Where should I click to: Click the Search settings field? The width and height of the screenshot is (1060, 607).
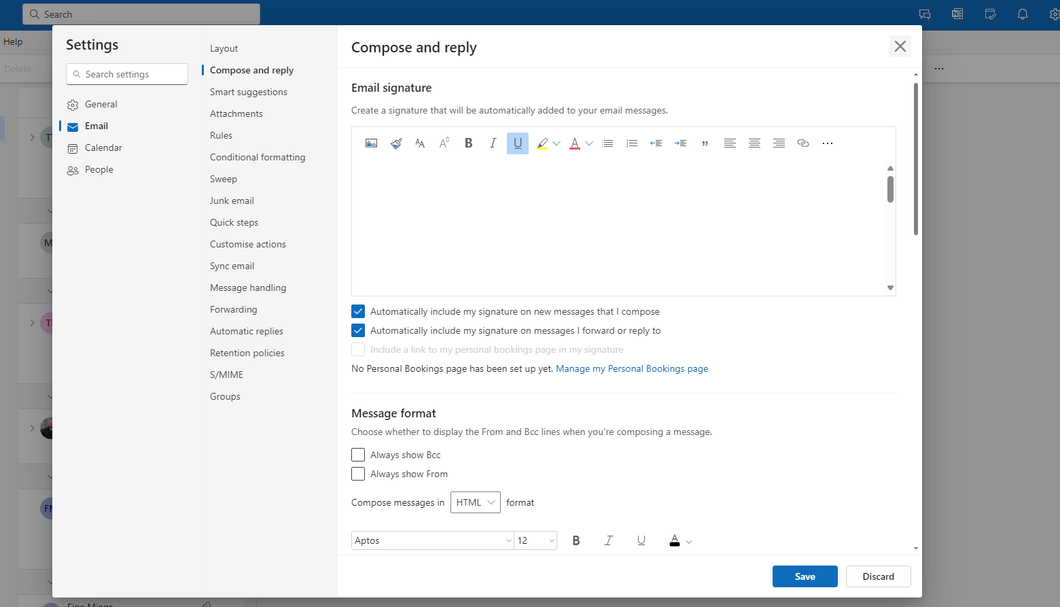[127, 74]
